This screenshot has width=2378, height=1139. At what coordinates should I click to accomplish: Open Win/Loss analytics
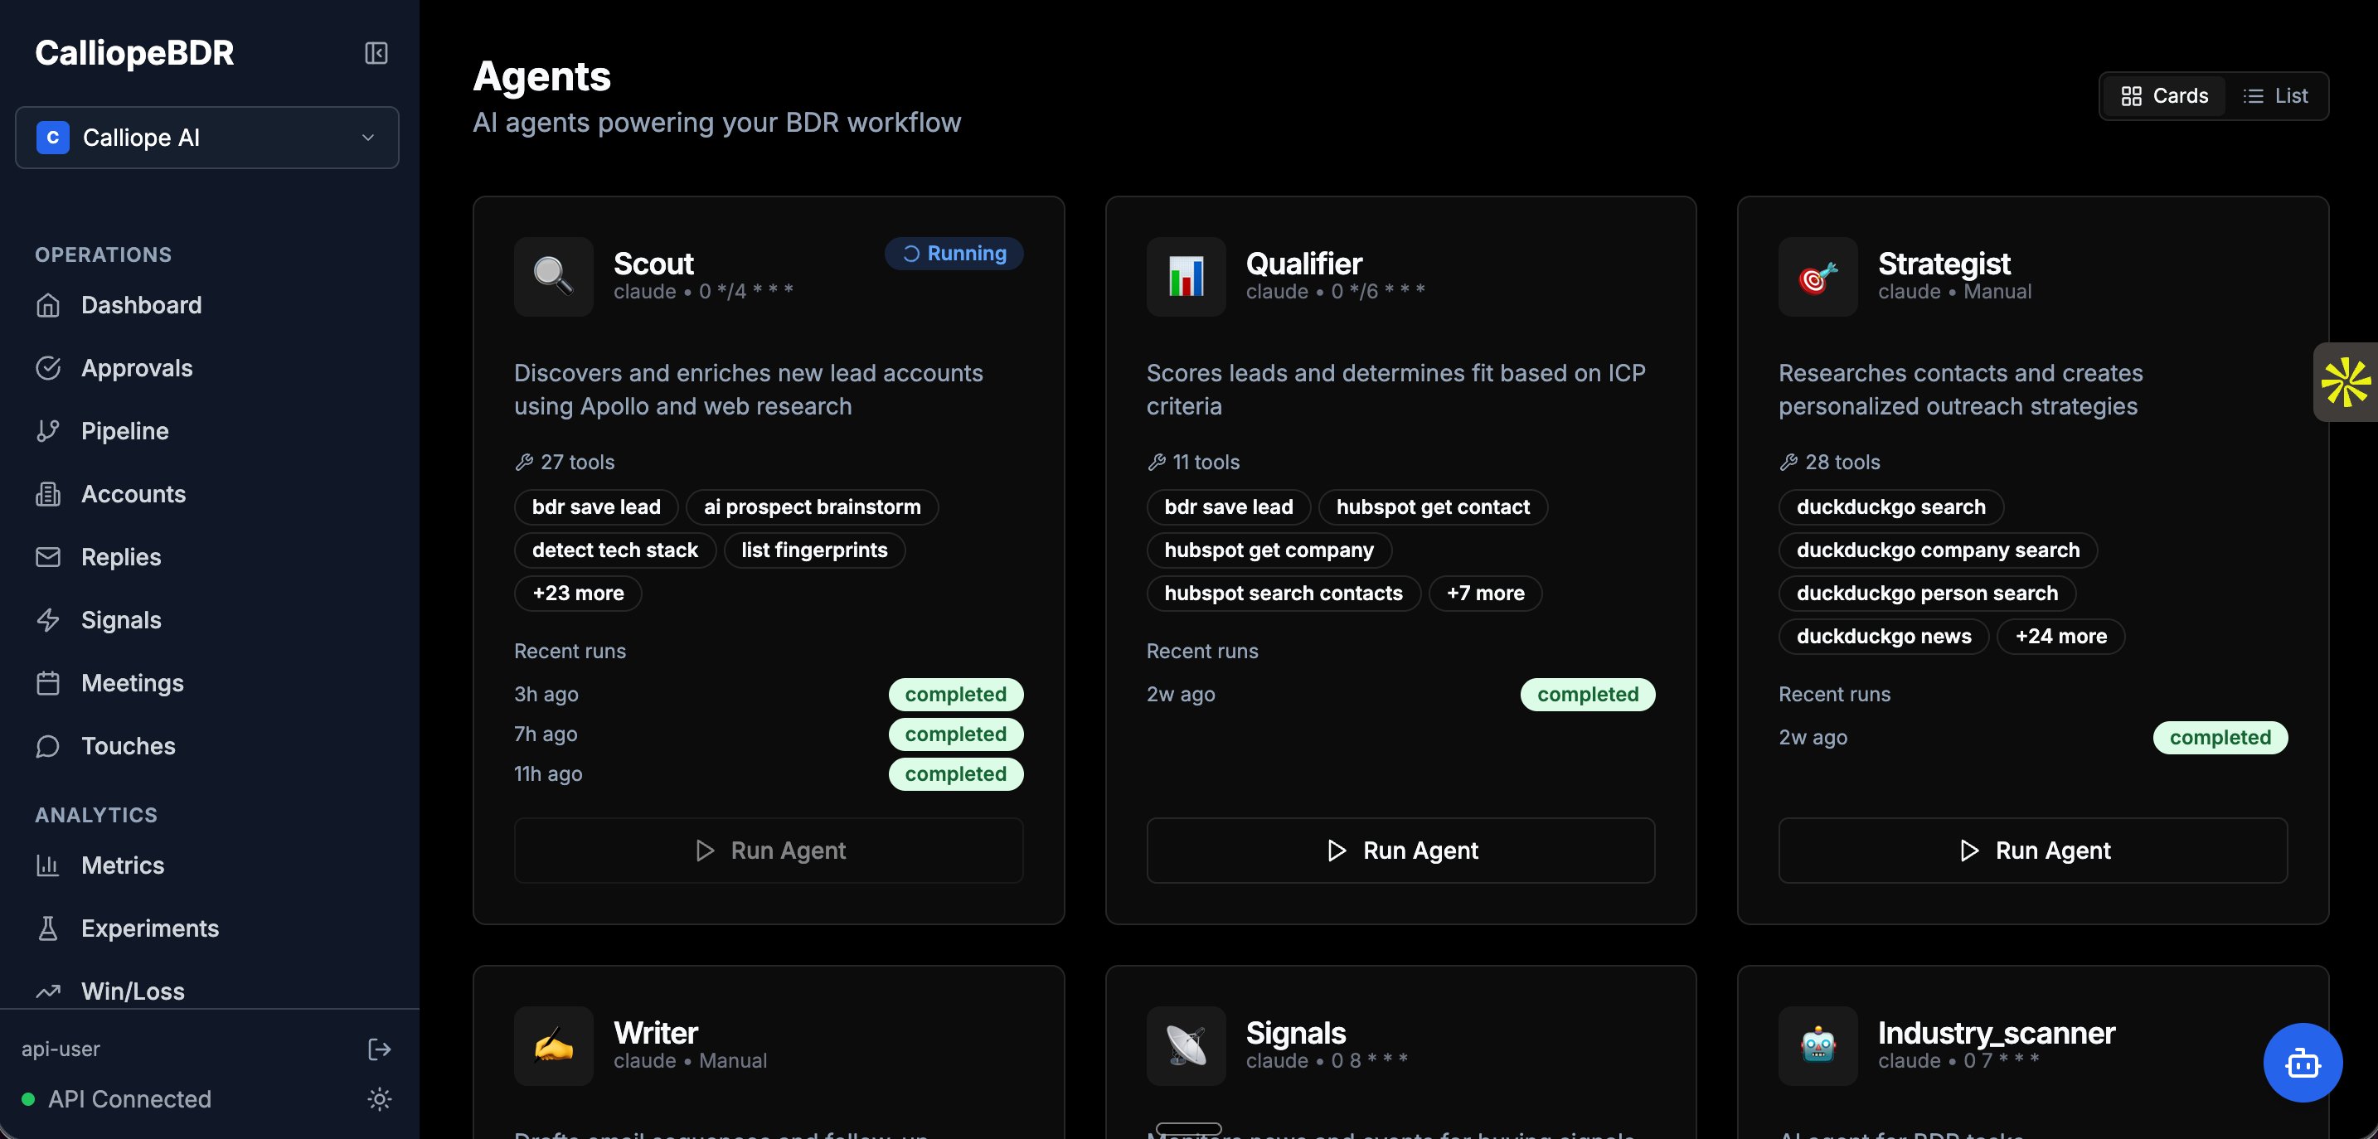click(x=132, y=991)
